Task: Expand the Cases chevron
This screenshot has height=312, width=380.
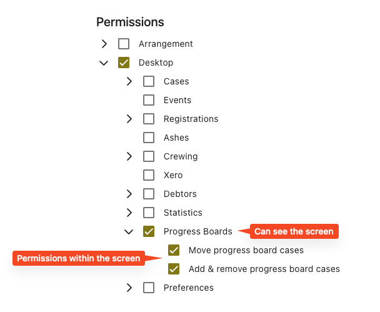Action: click(x=129, y=81)
